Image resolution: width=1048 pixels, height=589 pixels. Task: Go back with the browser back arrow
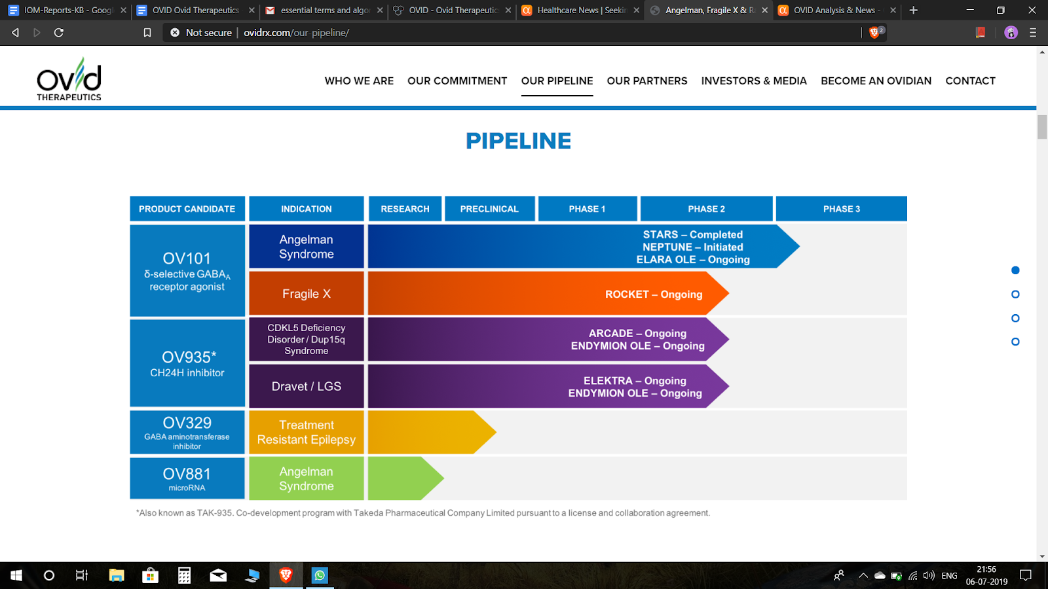(x=15, y=32)
